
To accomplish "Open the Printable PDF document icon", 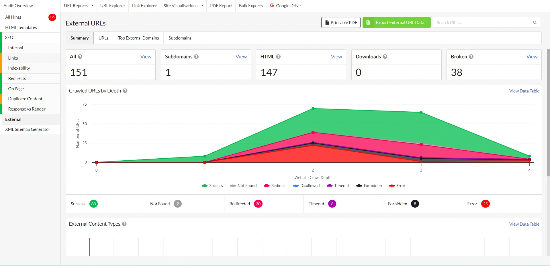I will pyautogui.click(x=327, y=22).
